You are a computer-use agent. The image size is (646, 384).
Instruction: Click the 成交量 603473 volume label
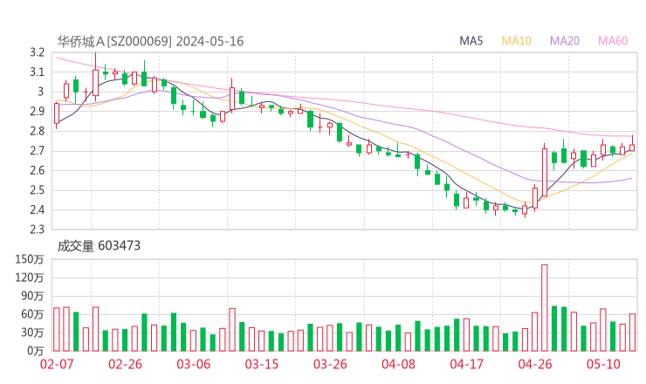click(99, 246)
